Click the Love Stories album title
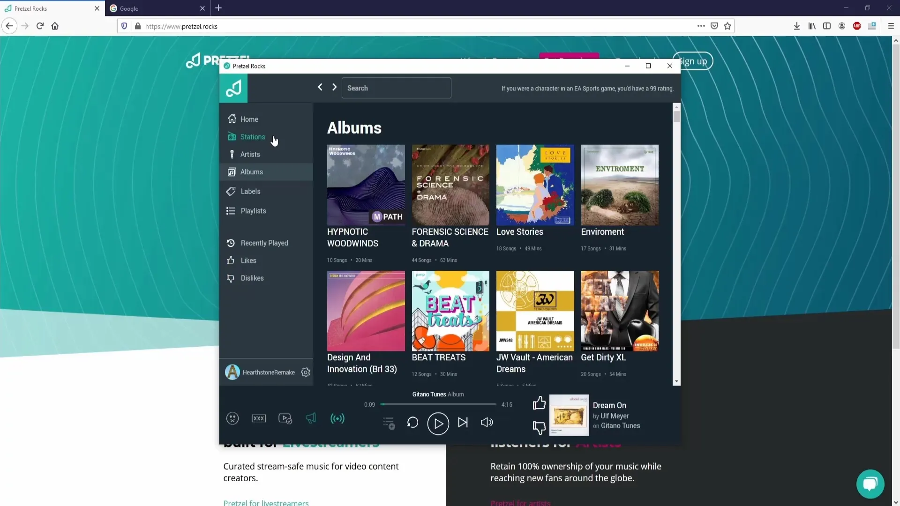 520,232
